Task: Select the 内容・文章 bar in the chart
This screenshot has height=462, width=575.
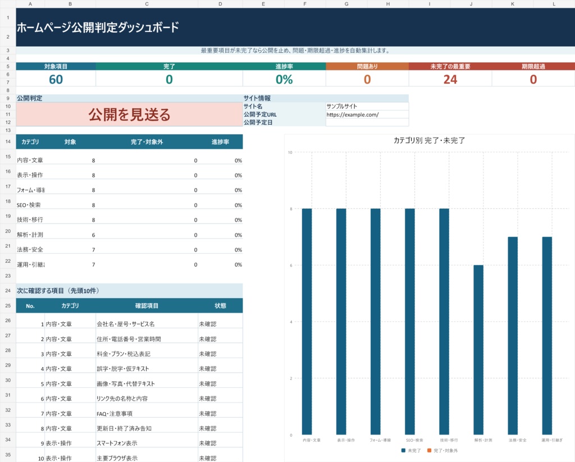Action: [307, 322]
